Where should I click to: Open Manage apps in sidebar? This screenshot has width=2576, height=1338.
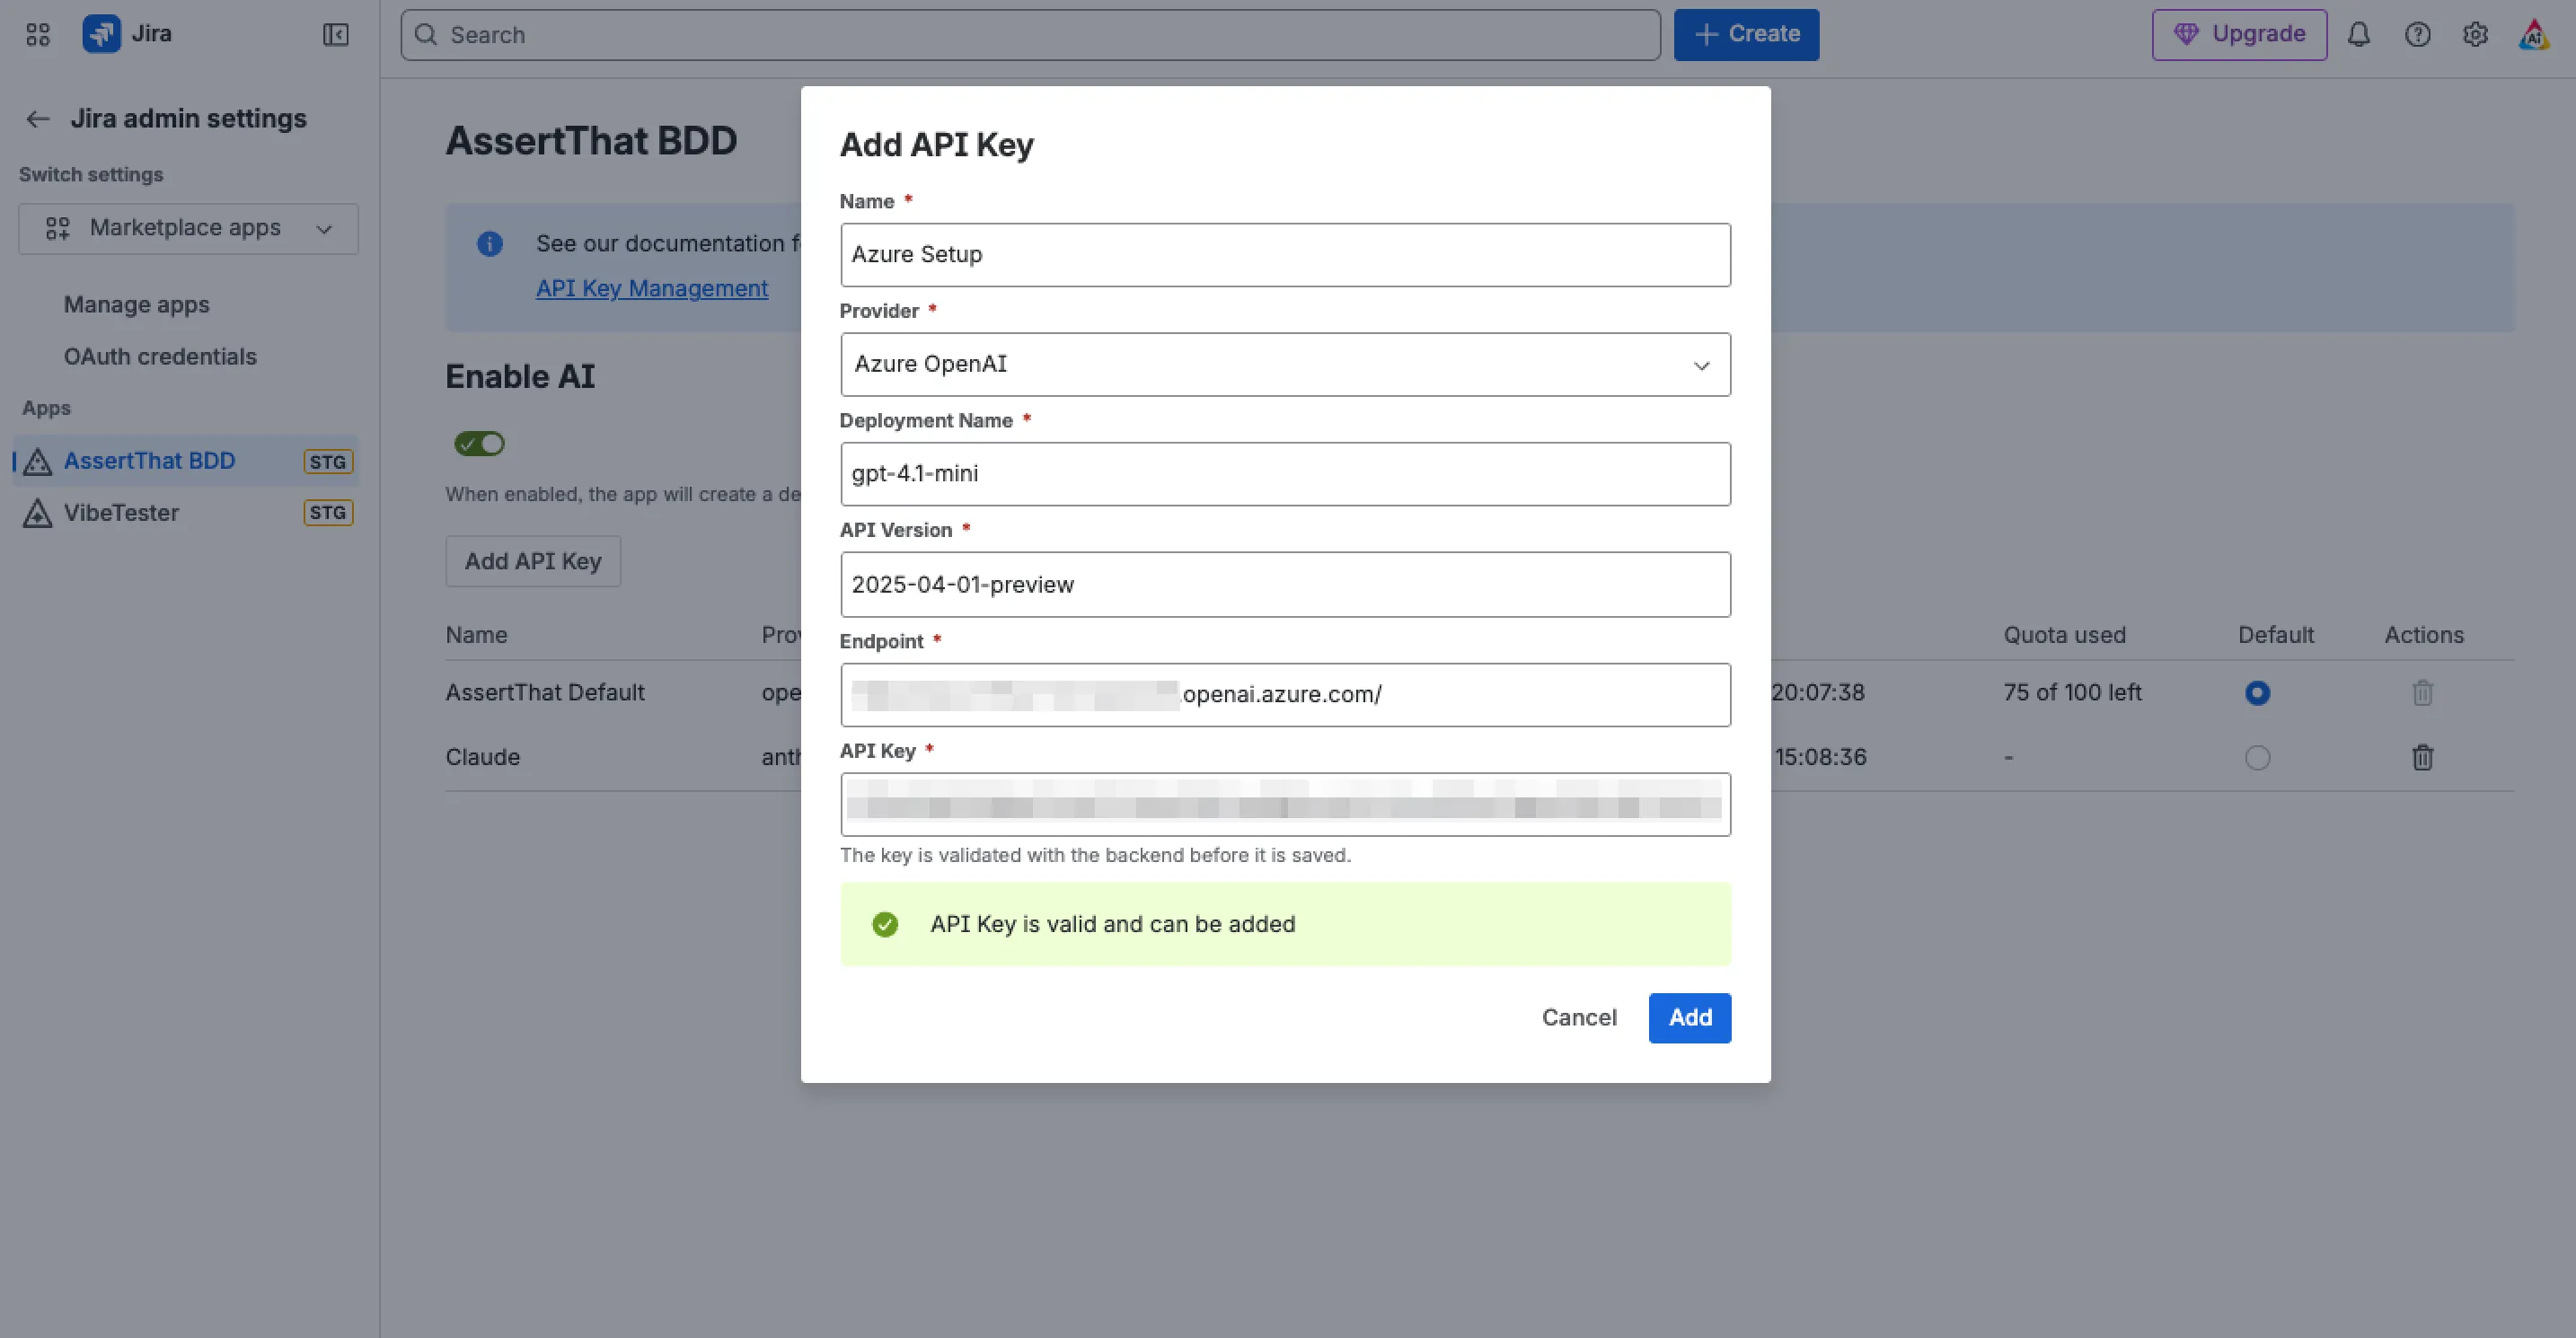137,305
